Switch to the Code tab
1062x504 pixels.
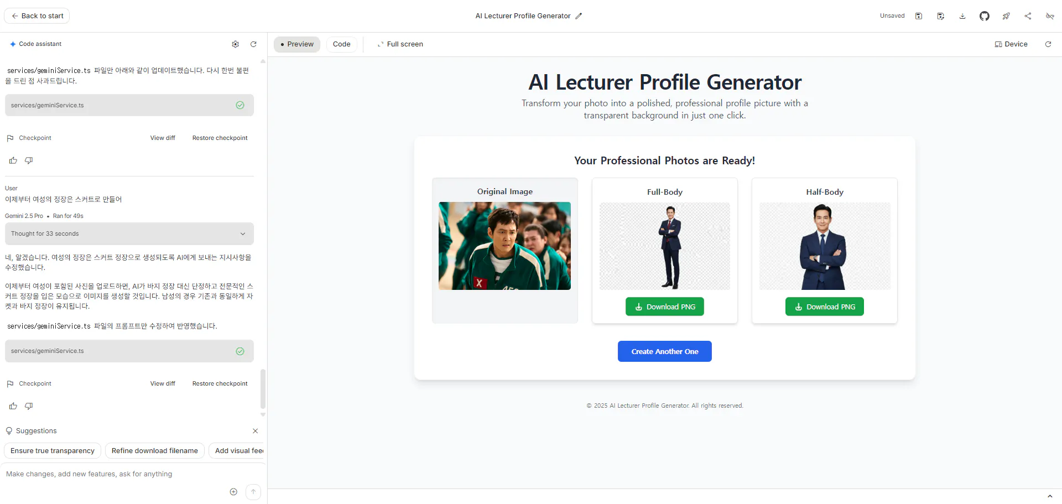point(341,44)
